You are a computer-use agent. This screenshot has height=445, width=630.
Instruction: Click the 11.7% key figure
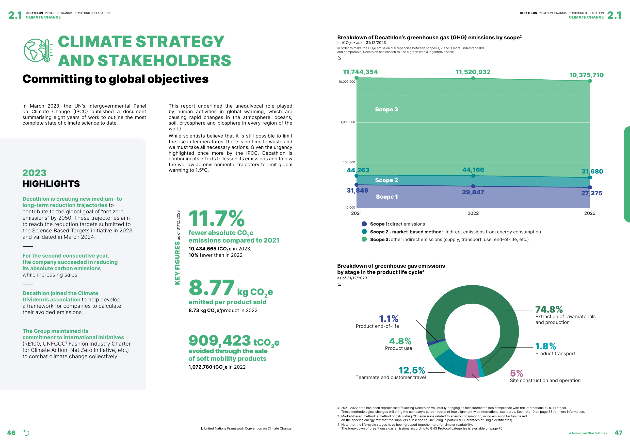click(x=217, y=218)
